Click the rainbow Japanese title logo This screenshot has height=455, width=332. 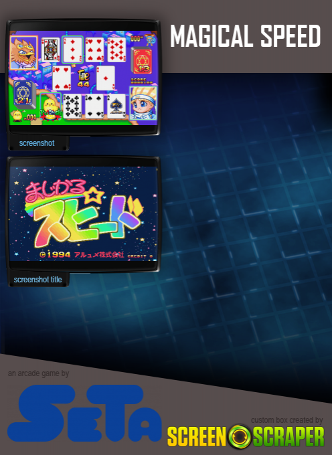84,213
